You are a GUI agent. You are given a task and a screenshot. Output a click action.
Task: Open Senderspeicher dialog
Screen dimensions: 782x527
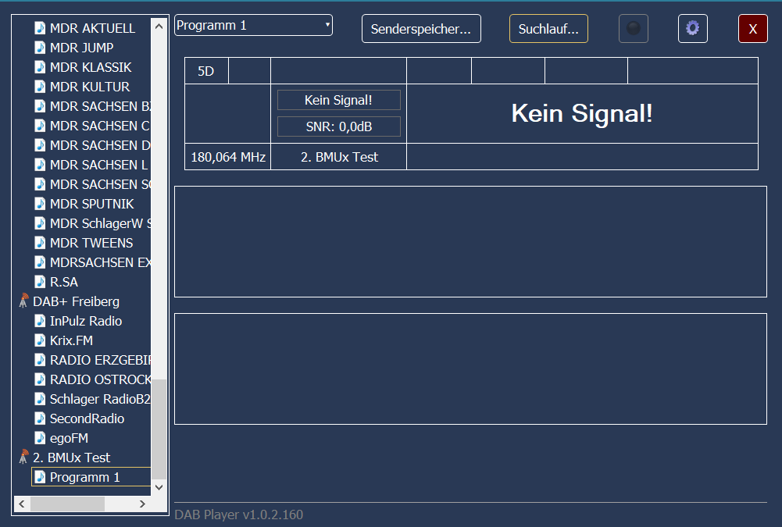(x=421, y=29)
